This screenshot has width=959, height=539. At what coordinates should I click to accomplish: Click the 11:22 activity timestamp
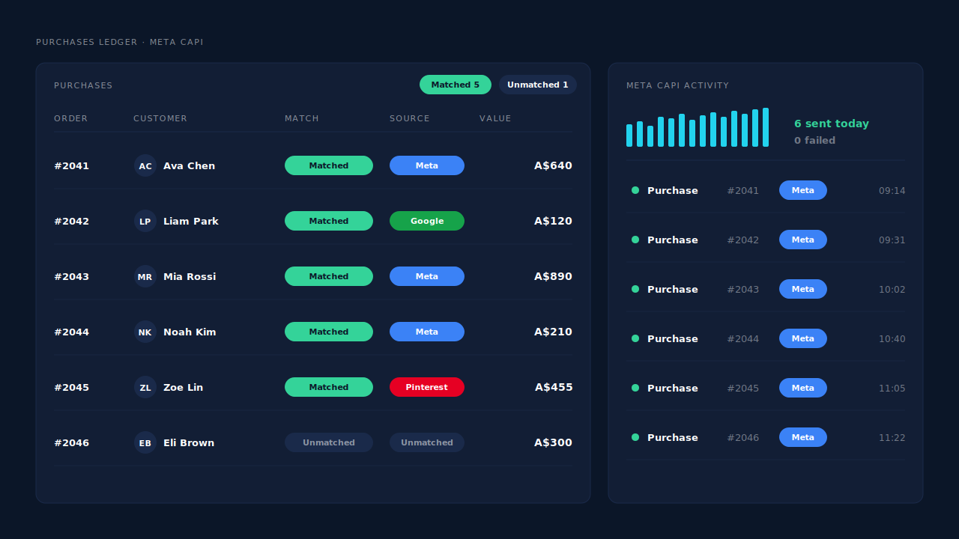(892, 437)
